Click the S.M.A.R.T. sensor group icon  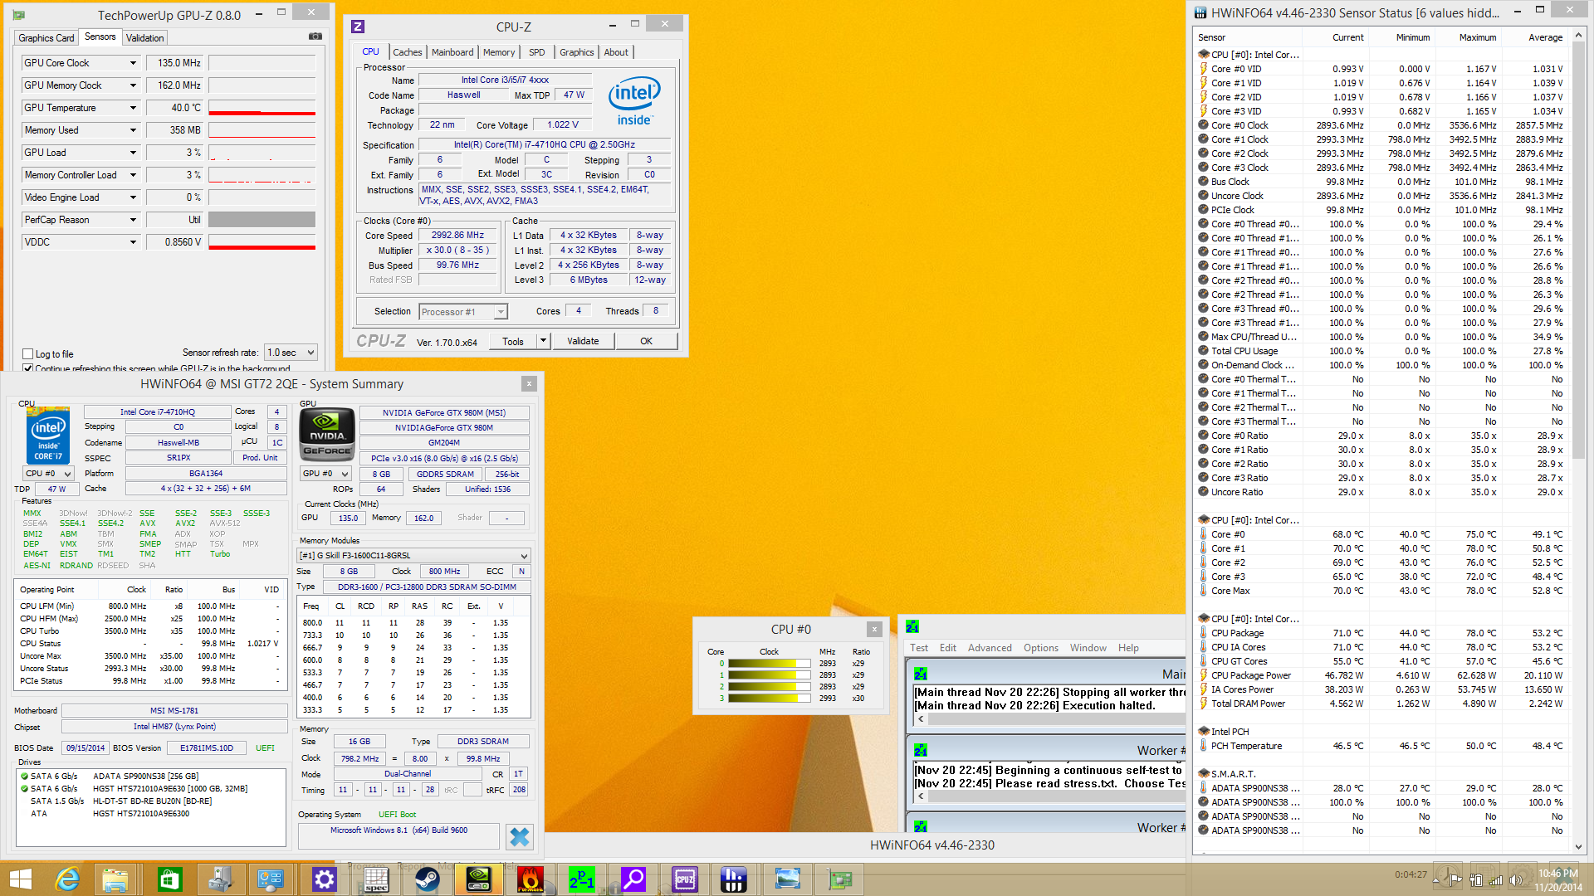point(1203,774)
